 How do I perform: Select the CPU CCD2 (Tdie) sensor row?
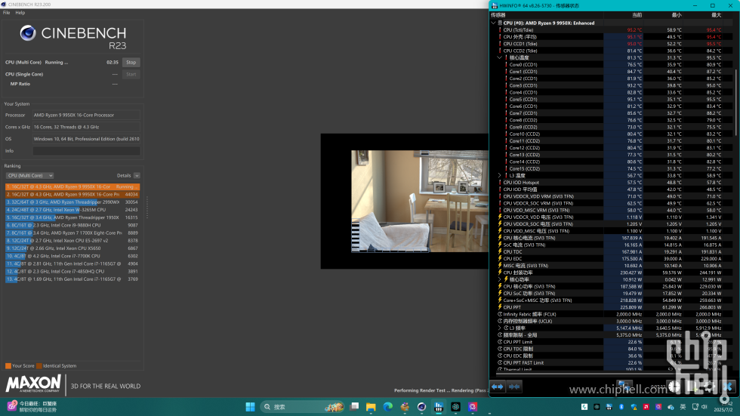[612, 51]
